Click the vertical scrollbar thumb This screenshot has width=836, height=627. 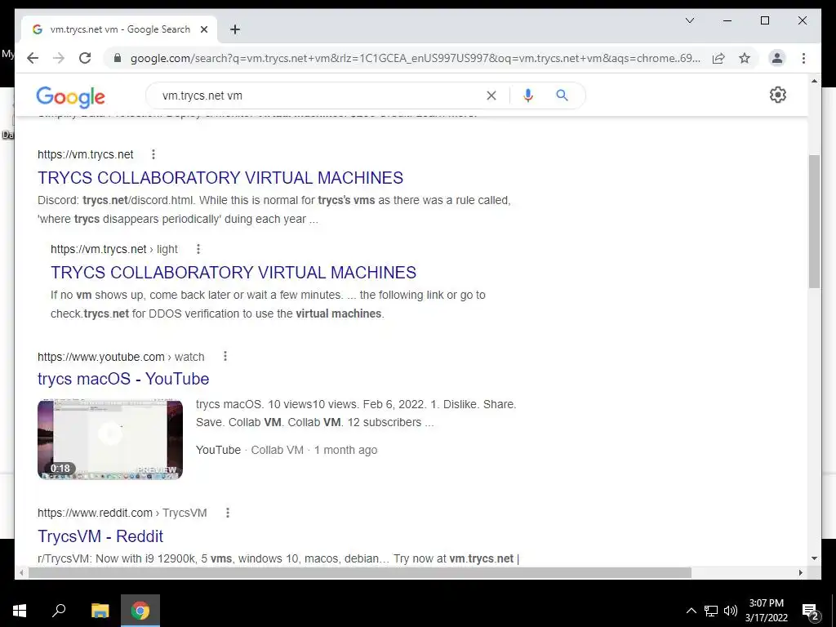814,221
